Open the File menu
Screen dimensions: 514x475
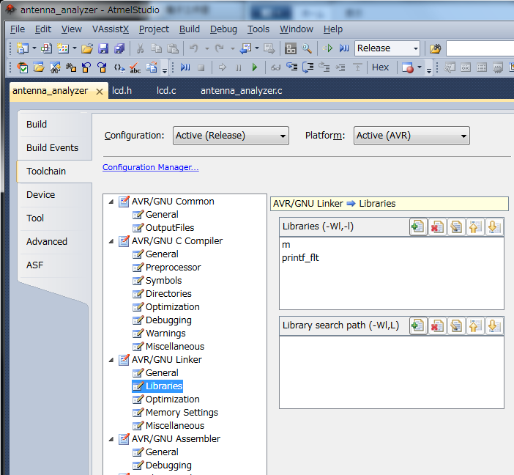pyautogui.click(x=18, y=29)
